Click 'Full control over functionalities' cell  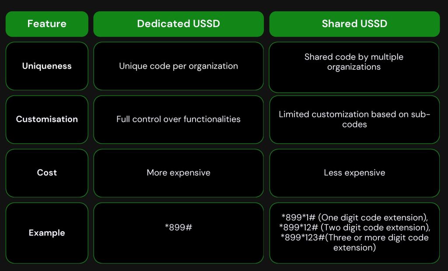[178, 120]
